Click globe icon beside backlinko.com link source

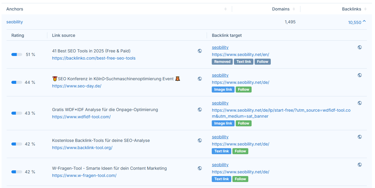(x=200, y=51)
